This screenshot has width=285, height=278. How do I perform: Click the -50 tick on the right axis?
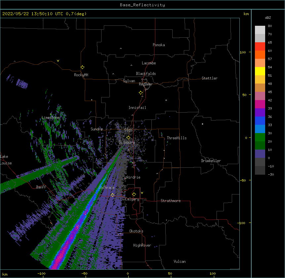point(243,180)
